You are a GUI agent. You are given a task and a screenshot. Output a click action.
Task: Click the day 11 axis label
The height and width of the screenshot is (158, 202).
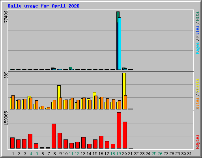[71, 154]
